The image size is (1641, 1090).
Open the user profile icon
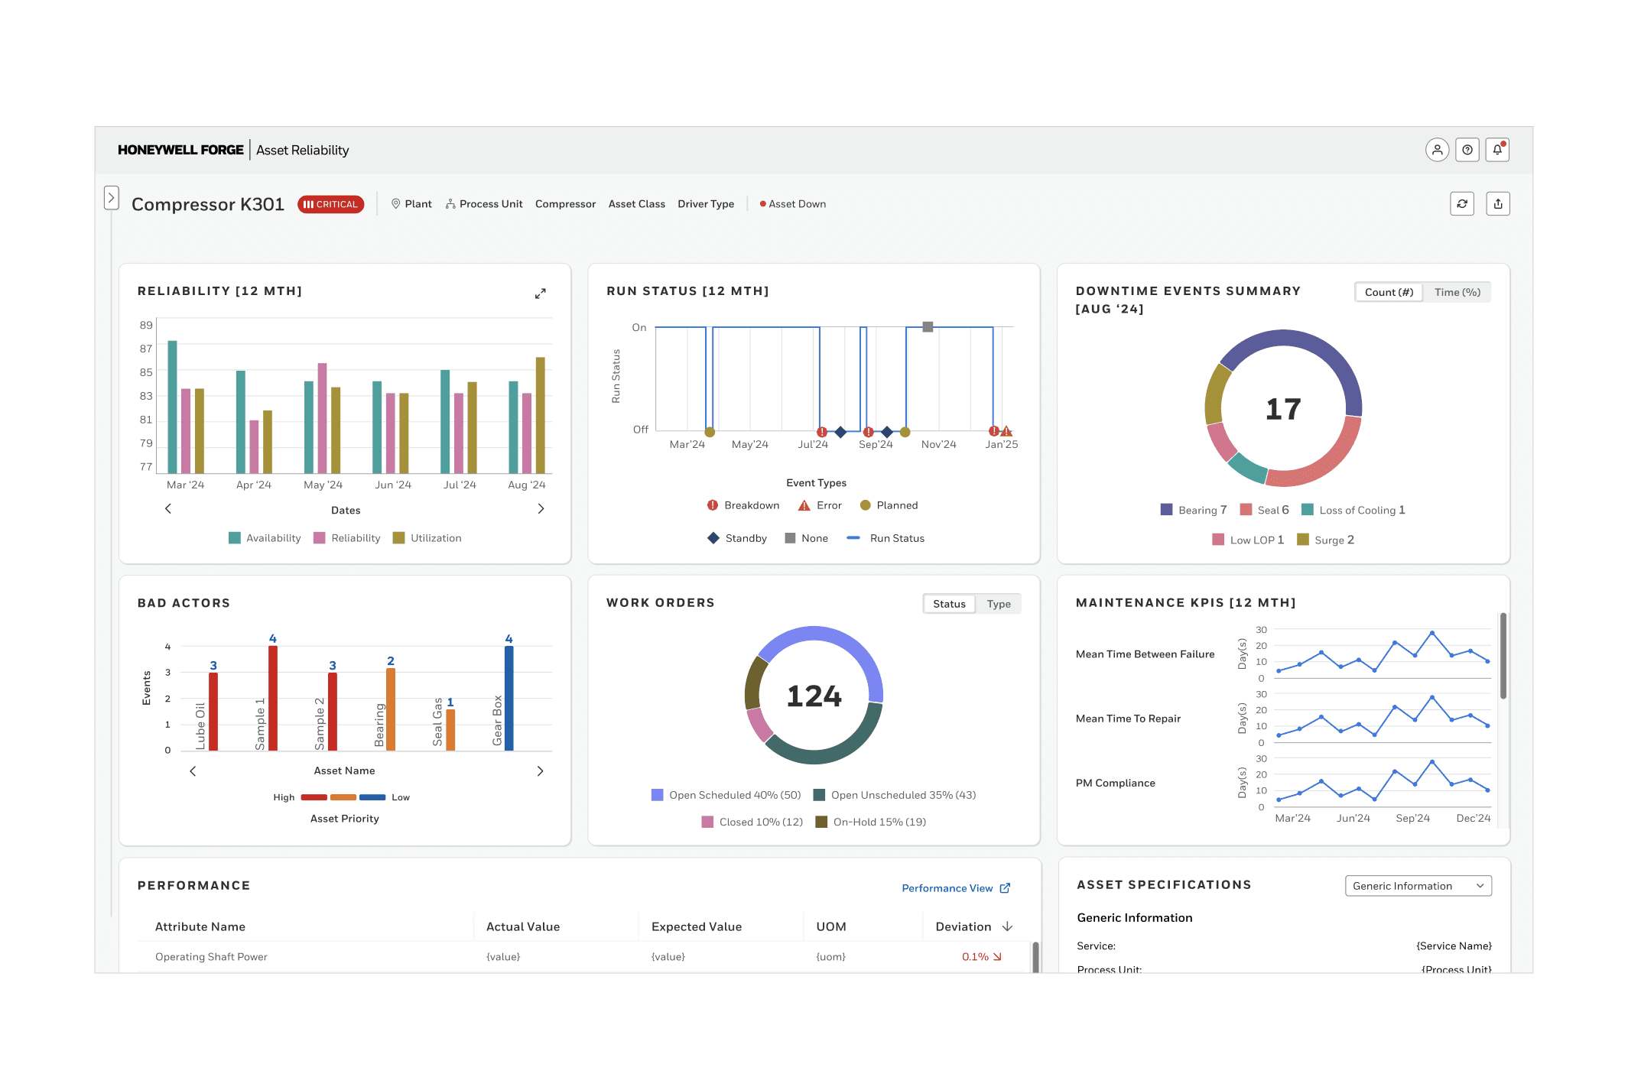point(1437,150)
